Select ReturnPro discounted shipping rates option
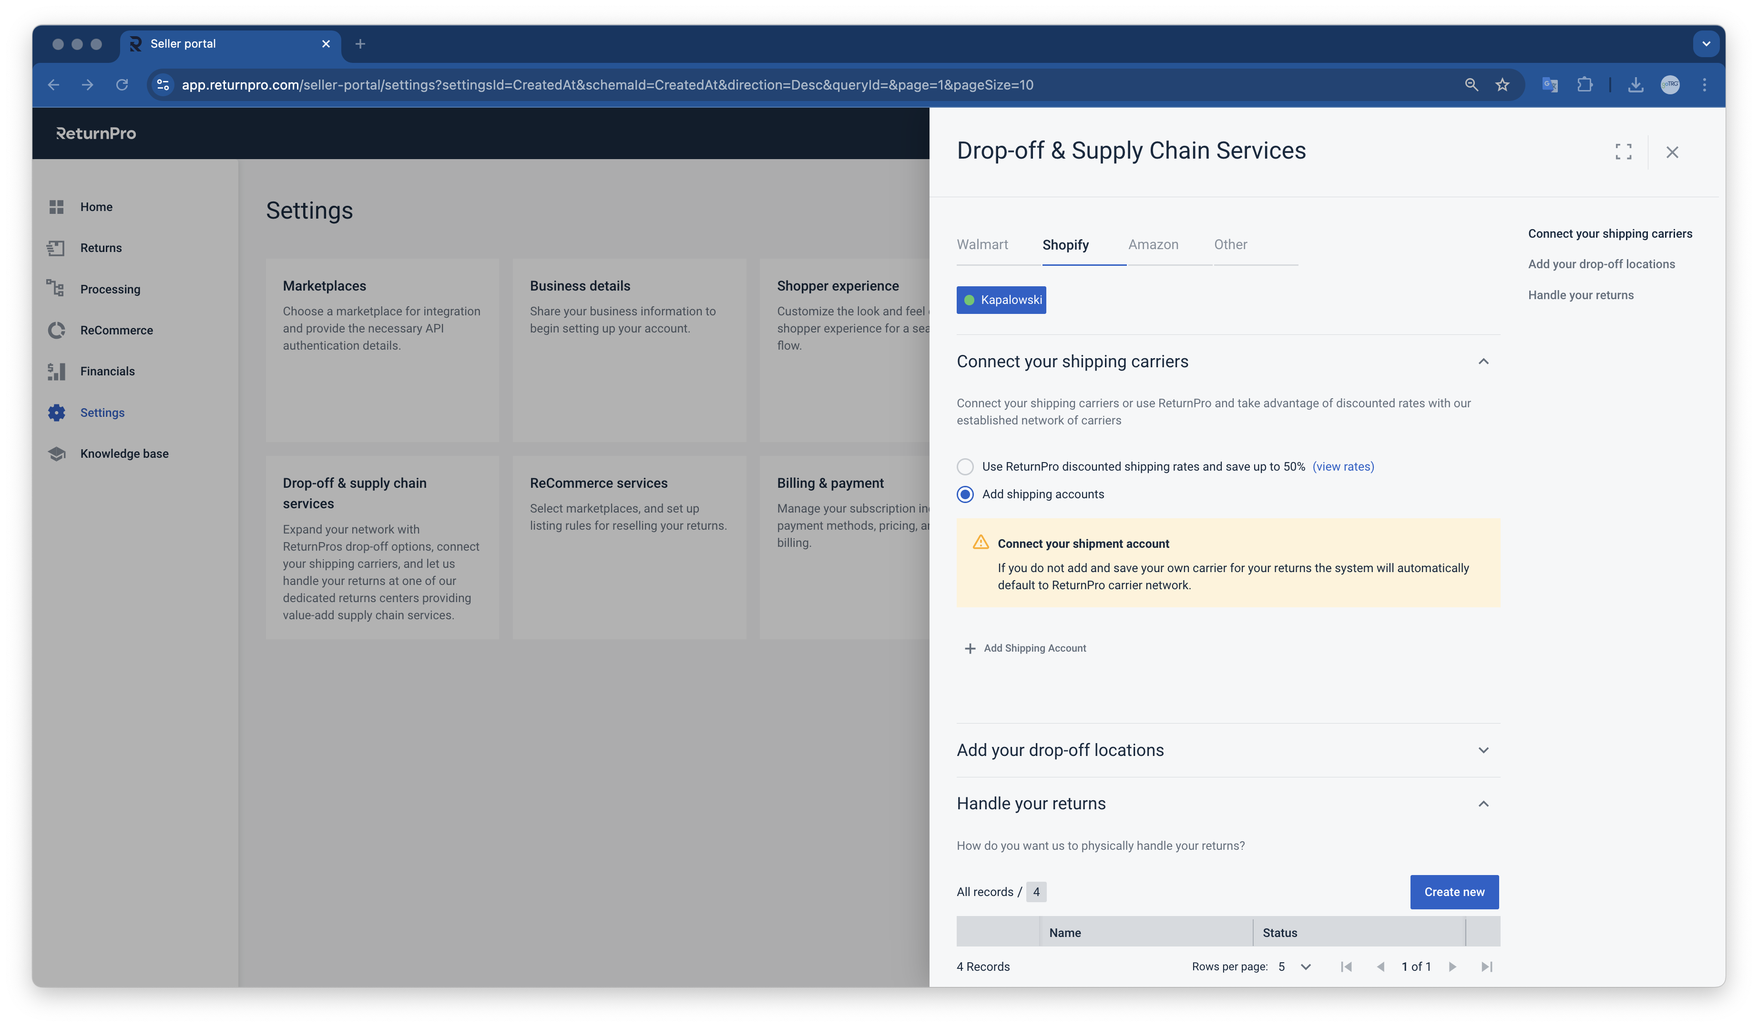The width and height of the screenshot is (1758, 1027). point(965,466)
